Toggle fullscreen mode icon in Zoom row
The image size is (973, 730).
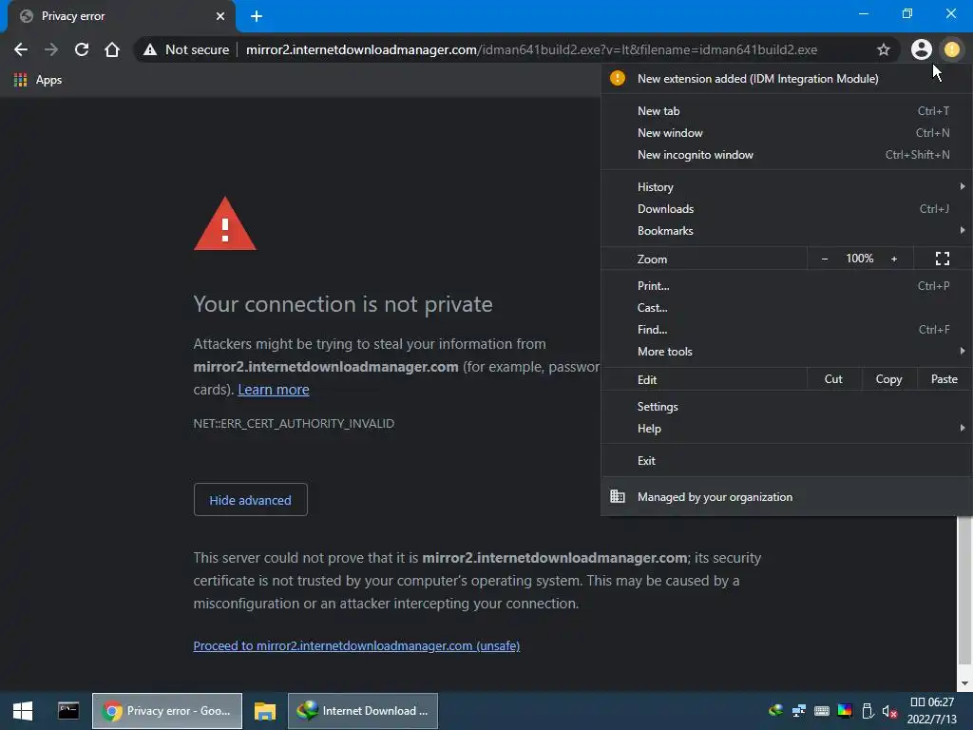[x=942, y=259]
